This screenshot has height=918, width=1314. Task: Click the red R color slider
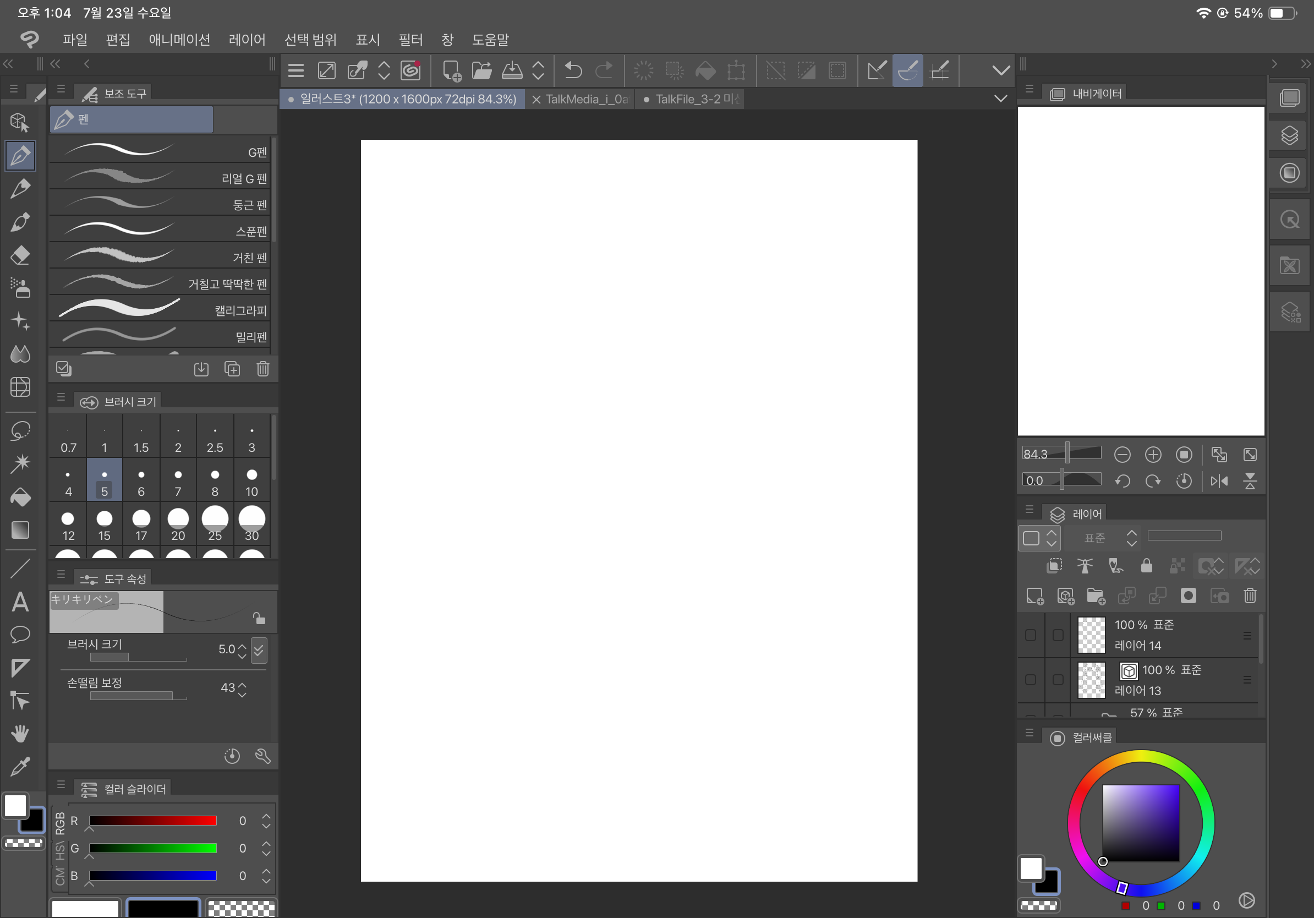point(153,820)
